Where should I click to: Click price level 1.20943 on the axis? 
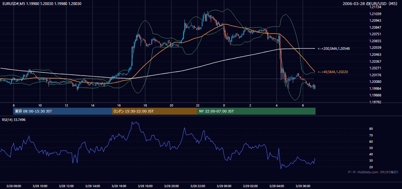[376, 20]
